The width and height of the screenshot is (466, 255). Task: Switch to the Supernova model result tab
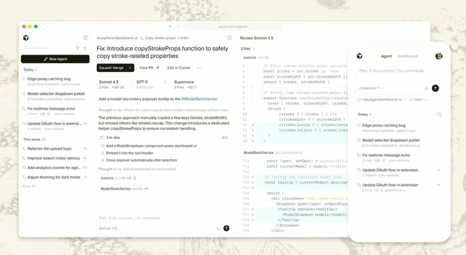tap(189, 84)
